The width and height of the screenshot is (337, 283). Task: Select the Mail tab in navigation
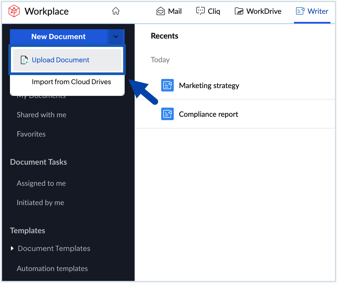[169, 11]
